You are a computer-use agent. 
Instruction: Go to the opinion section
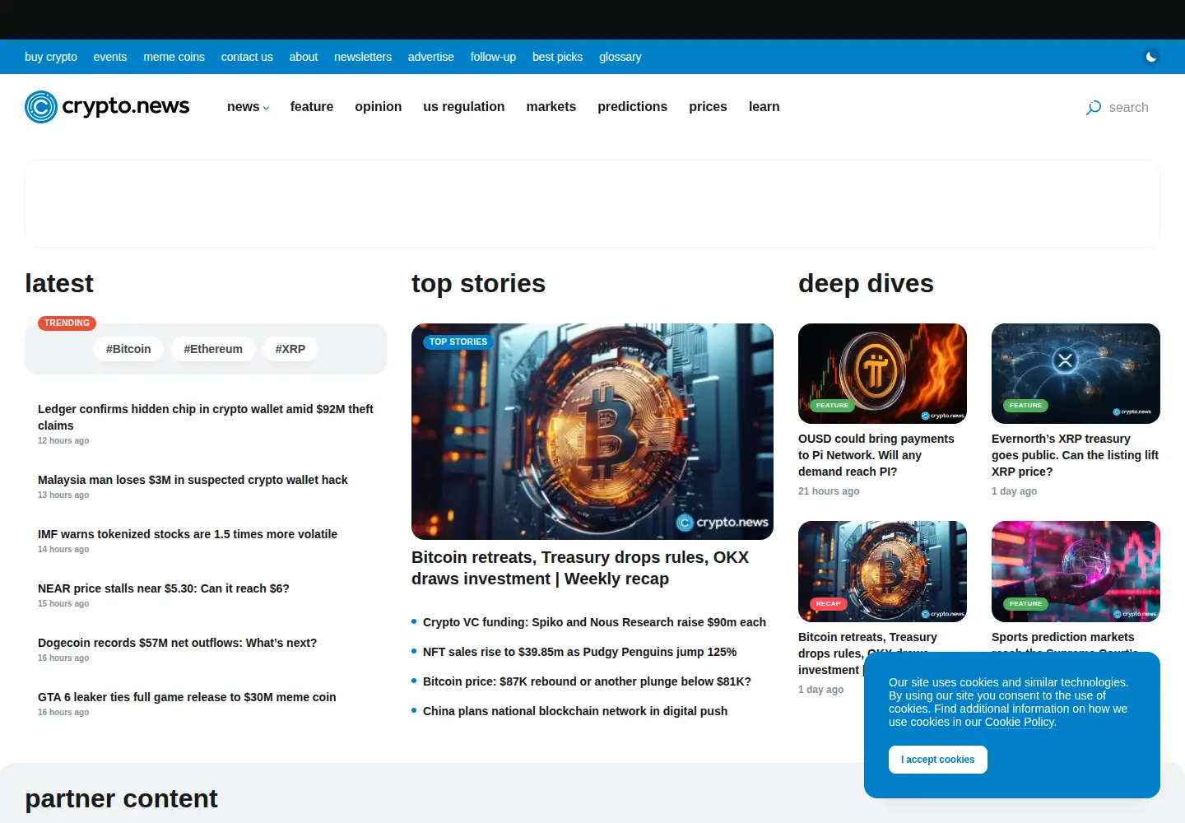(379, 107)
